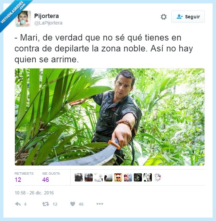Open the 46 me gusta count
Screen dimensions: 216x221
coord(46,180)
